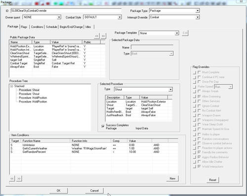The height and width of the screenshot is (196, 247).
Task: Open the Combat Style dropdown
Action: pos(120,17)
